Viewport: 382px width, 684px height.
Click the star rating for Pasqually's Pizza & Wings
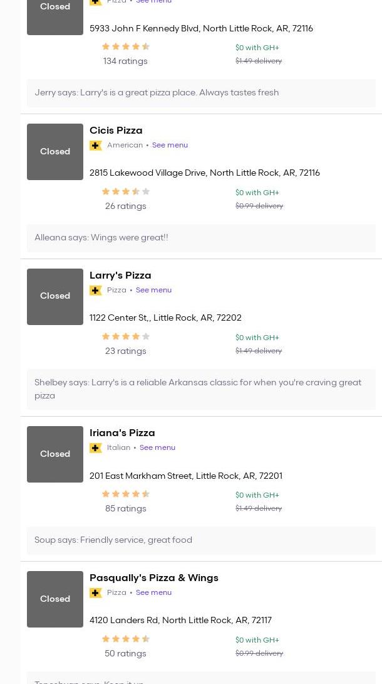tap(125, 639)
